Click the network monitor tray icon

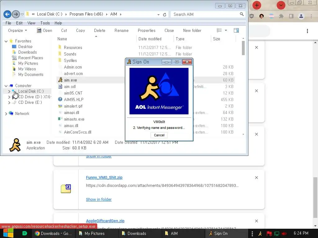point(277,234)
